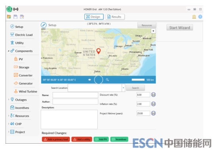Open the Storage component

(x=22, y=67)
